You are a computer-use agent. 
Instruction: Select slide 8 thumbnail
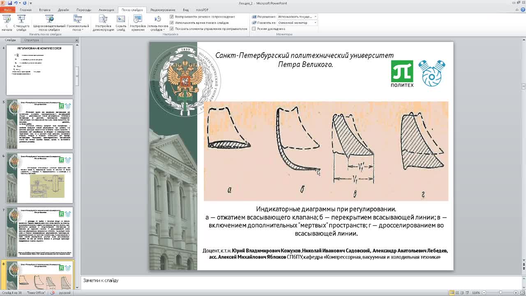point(39,275)
